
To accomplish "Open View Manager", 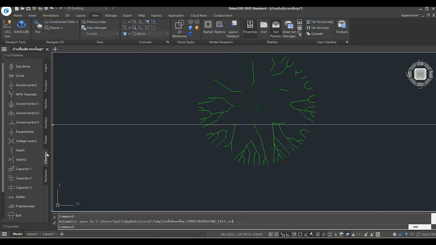I will click(x=94, y=28).
